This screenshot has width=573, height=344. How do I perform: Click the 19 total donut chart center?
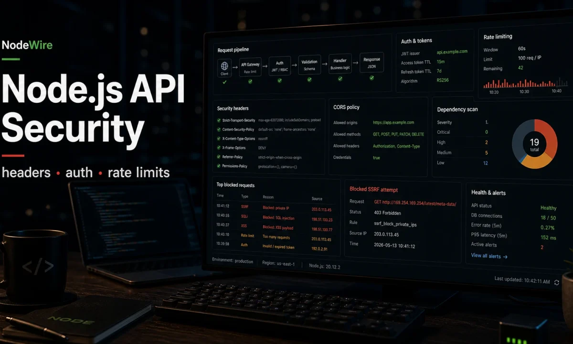tap(534, 144)
